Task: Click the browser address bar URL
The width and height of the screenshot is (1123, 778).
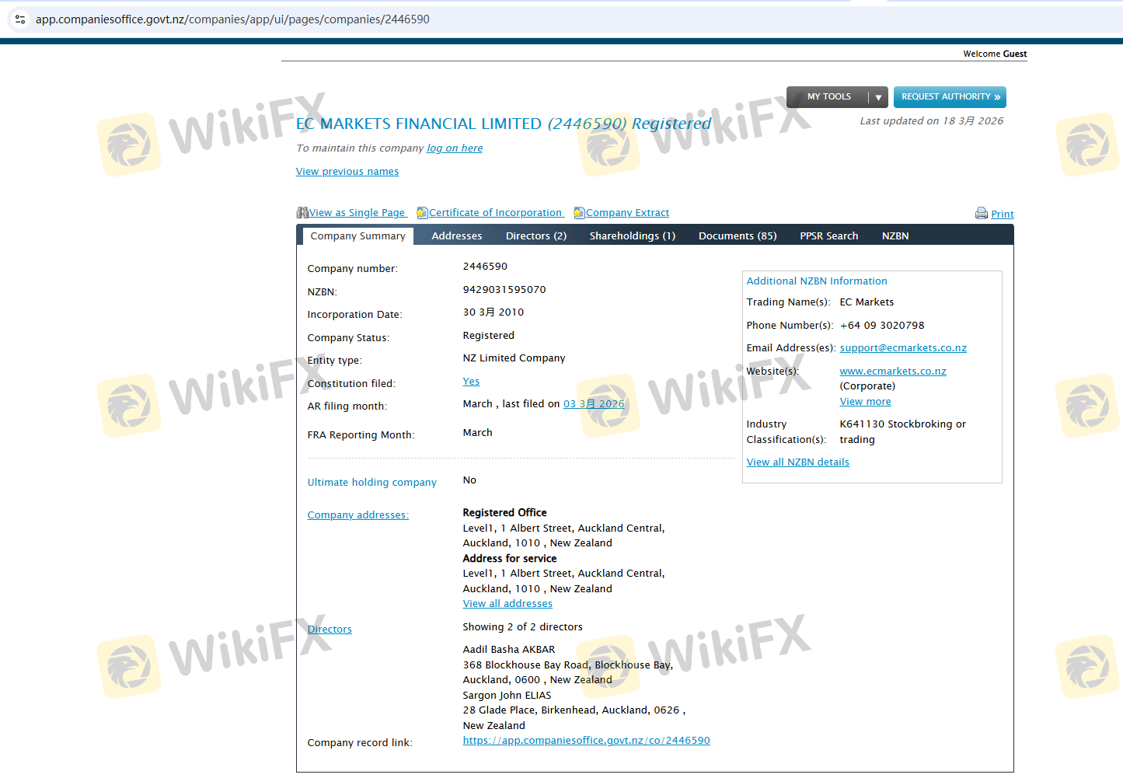Action: (232, 19)
